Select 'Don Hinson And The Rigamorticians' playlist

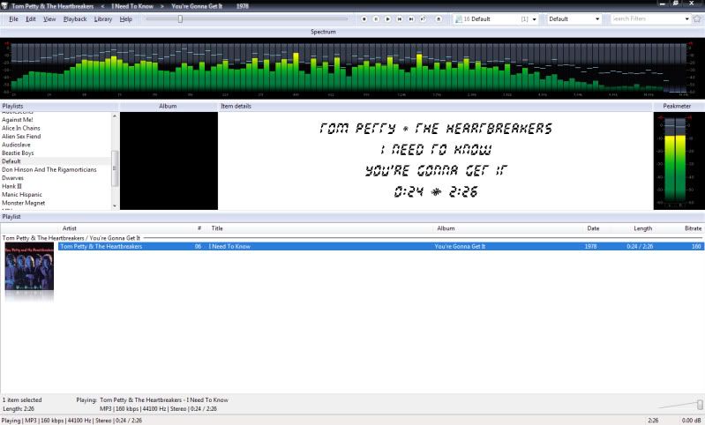[x=49, y=169]
